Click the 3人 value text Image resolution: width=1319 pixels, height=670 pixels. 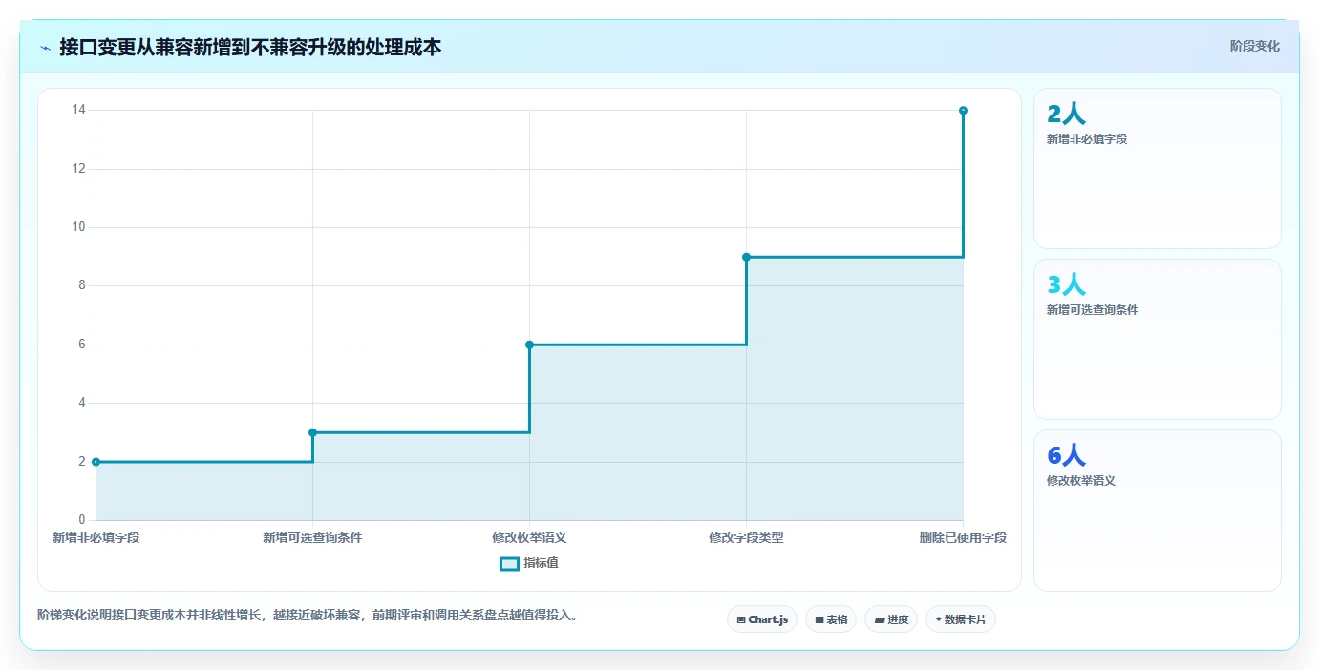(x=1066, y=285)
